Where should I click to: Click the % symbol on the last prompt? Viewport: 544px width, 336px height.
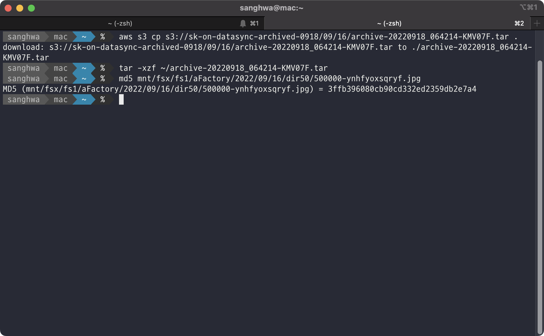coord(102,99)
